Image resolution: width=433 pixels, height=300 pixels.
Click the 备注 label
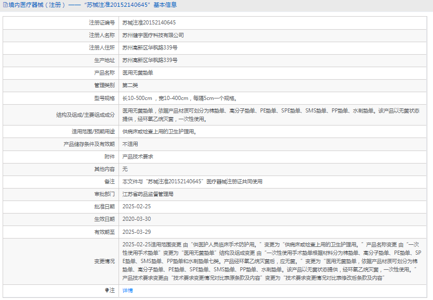click(x=110, y=182)
